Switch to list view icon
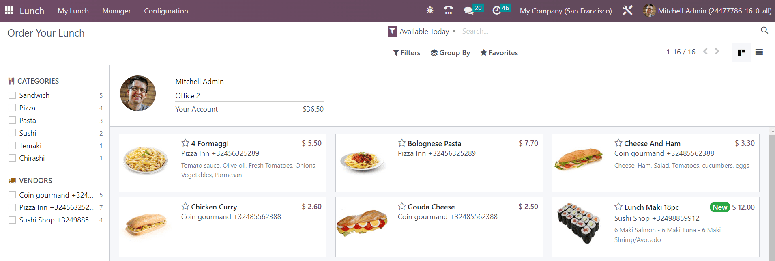Screen dimensions: 775x261 click(759, 52)
